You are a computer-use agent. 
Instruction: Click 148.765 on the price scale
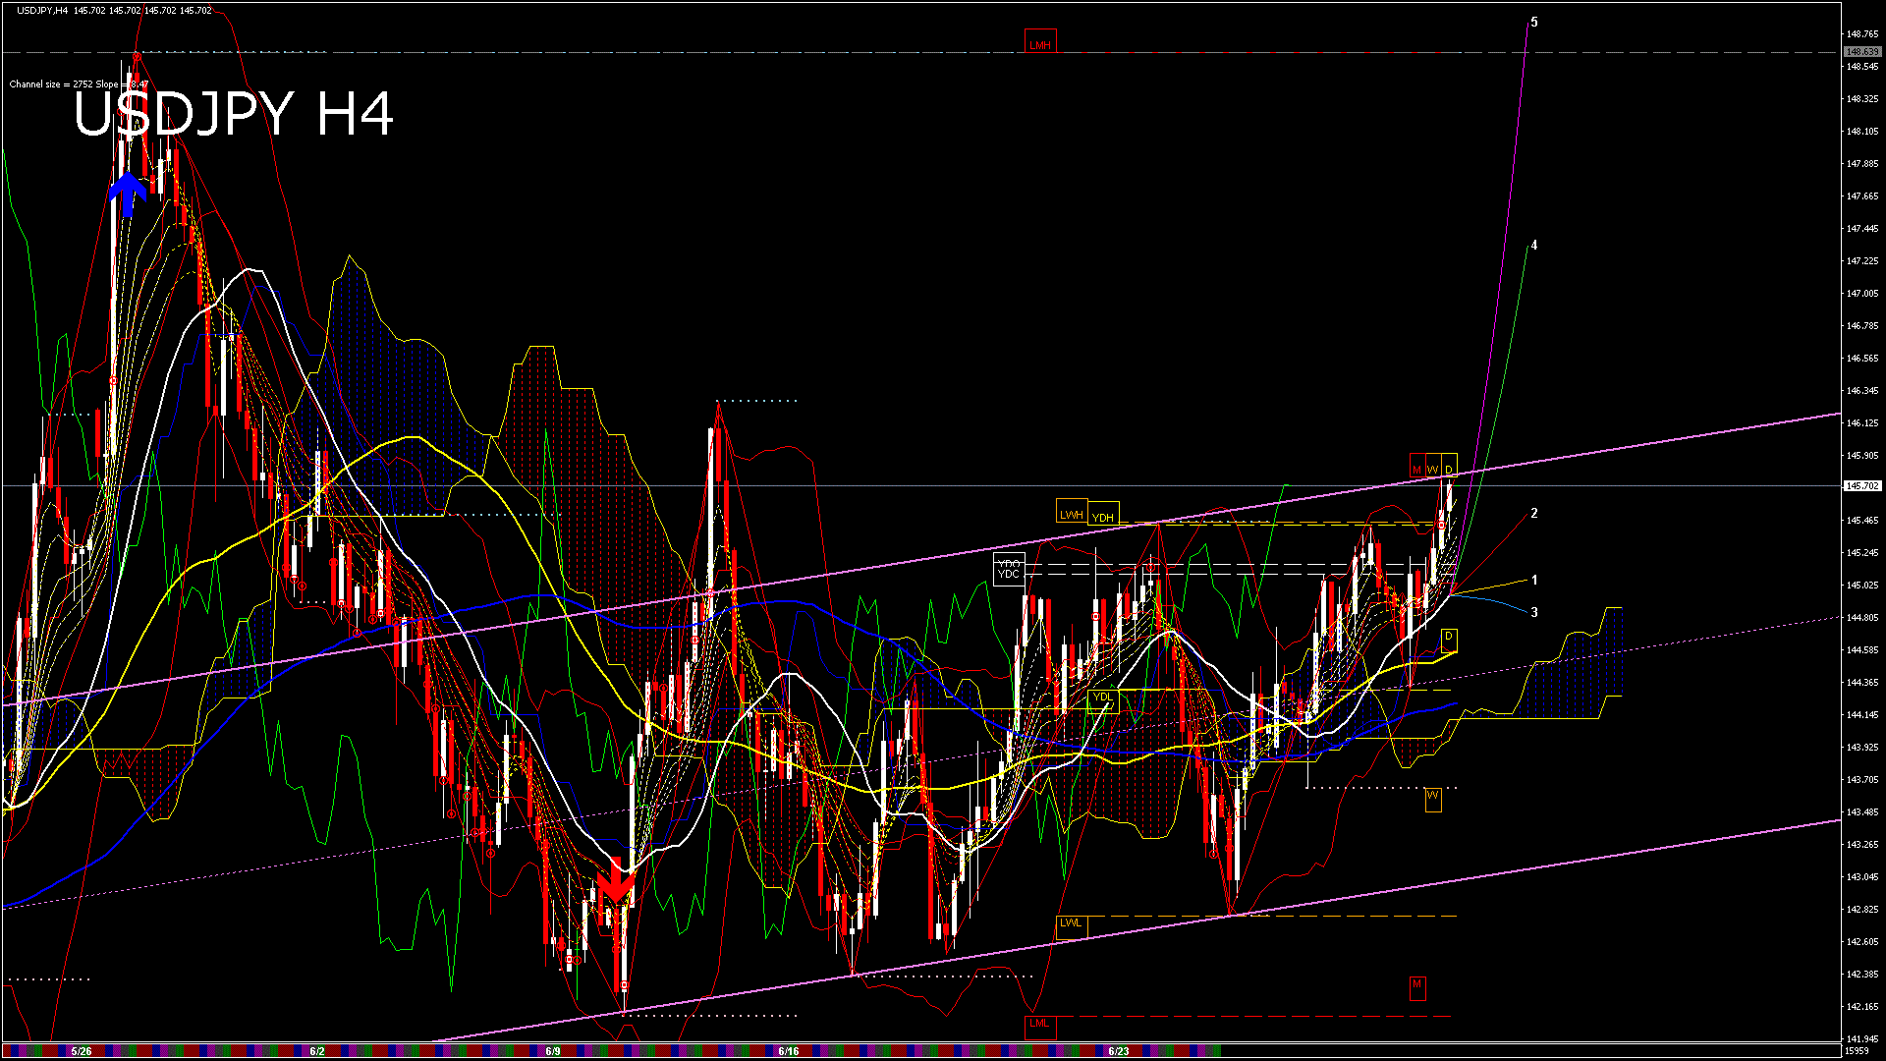[x=1862, y=34]
